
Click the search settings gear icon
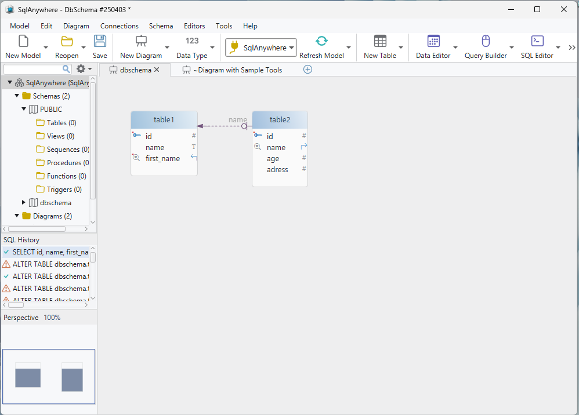tap(80, 68)
